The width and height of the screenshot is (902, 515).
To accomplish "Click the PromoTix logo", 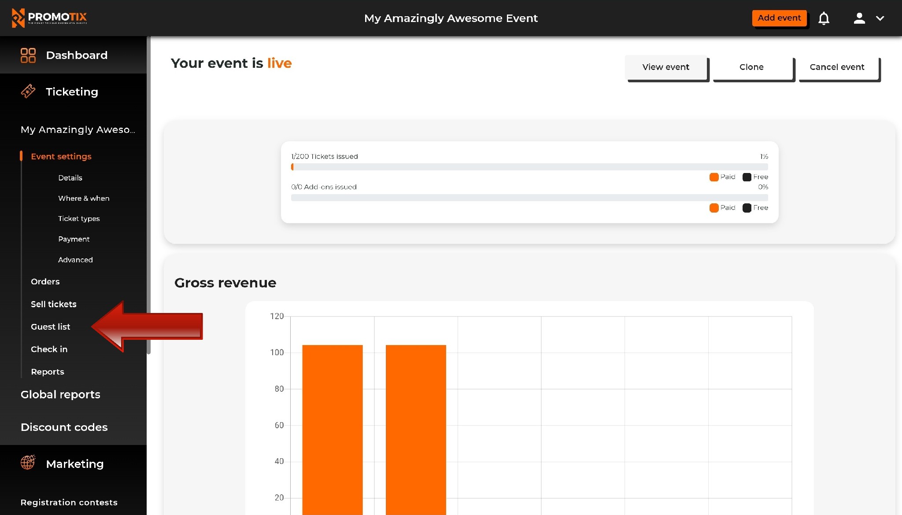I will (x=49, y=18).
